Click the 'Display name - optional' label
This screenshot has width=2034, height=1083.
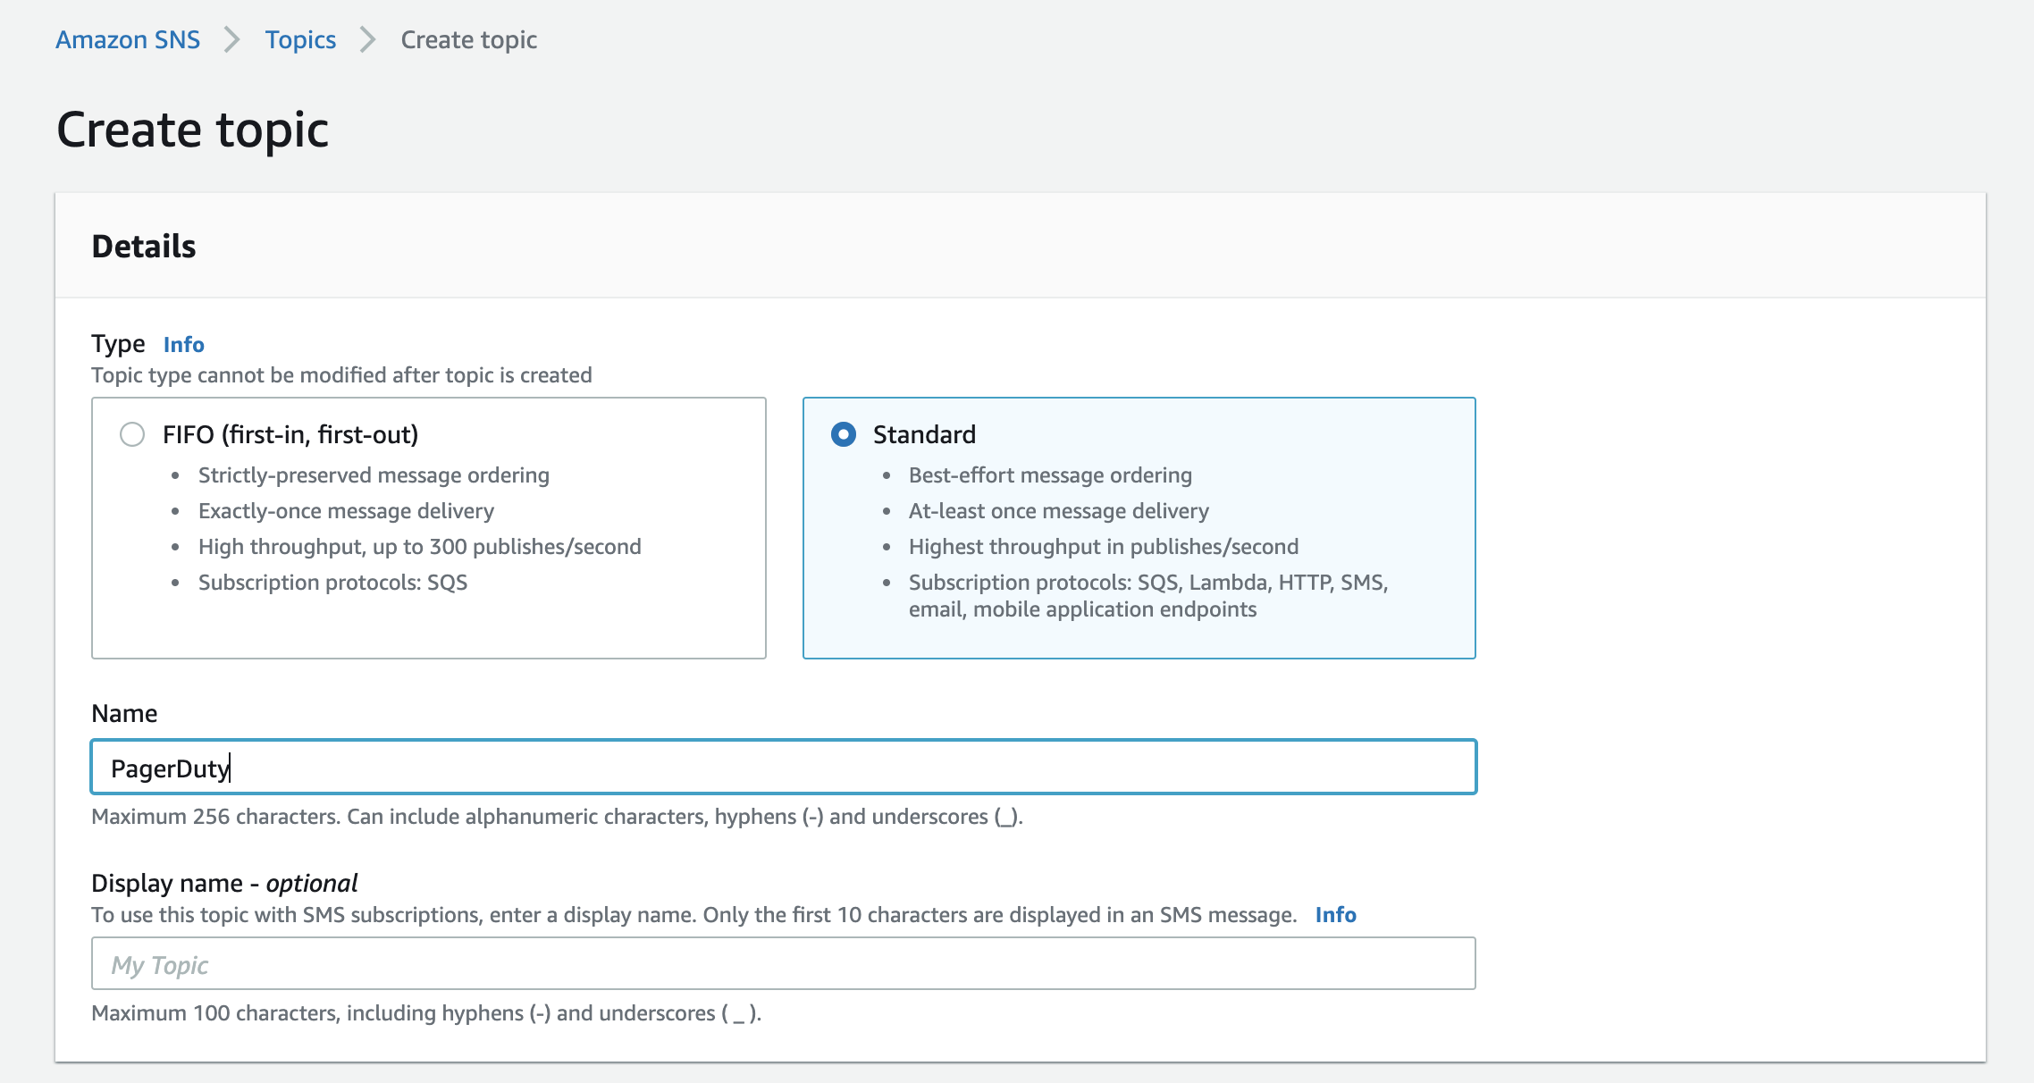(x=224, y=883)
